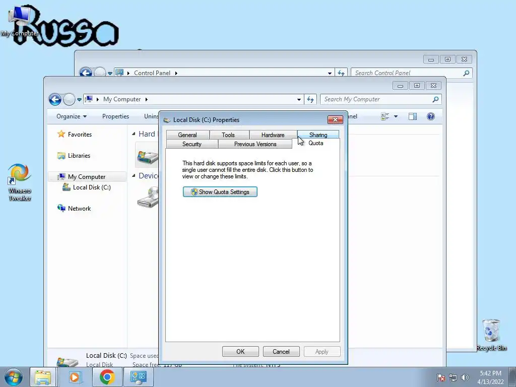Click the search magnifier in My Computer window
Viewport: 516px width, 387px height.
[x=435, y=99]
